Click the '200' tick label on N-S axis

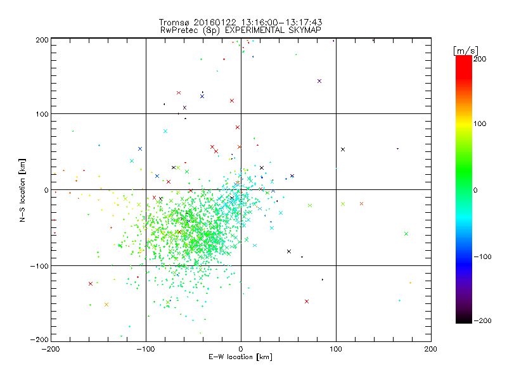pos(42,40)
